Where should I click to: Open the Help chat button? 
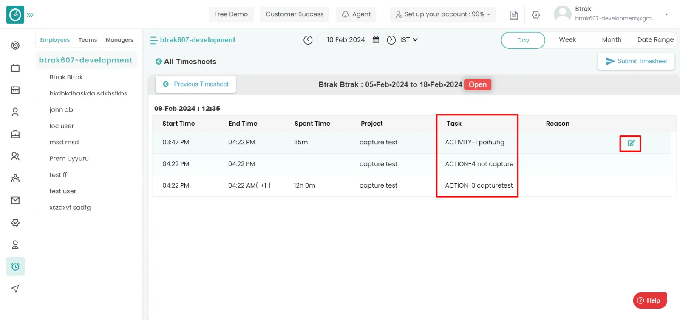(x=649, y=300)
